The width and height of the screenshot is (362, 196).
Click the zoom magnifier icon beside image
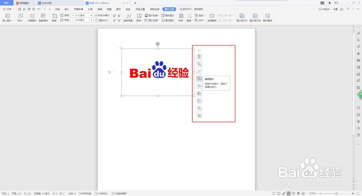199,64
